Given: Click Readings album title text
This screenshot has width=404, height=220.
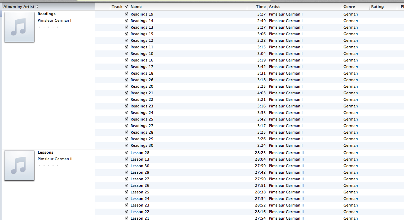Looking at the screenshot, I should pos(46,14).
